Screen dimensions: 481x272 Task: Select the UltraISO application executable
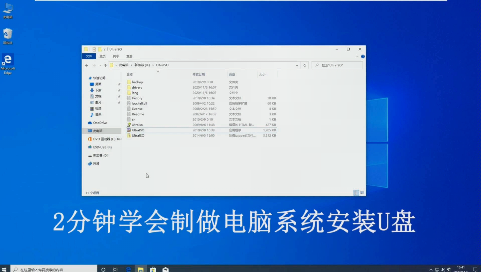coord(201,130)
